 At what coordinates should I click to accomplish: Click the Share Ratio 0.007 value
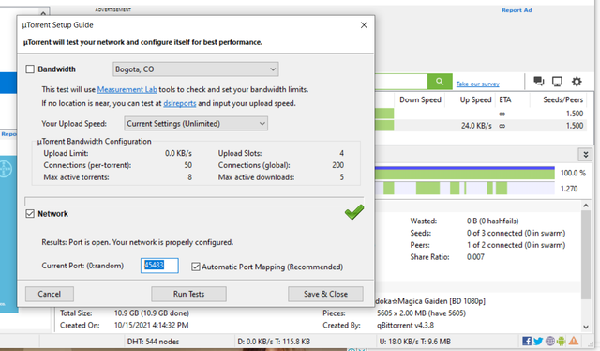(x=475, y=257)
